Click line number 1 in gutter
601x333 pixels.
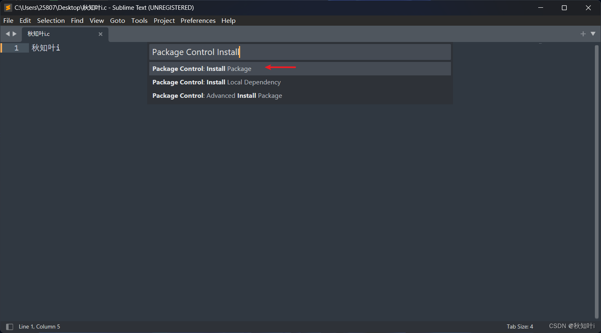pos(16,48)
